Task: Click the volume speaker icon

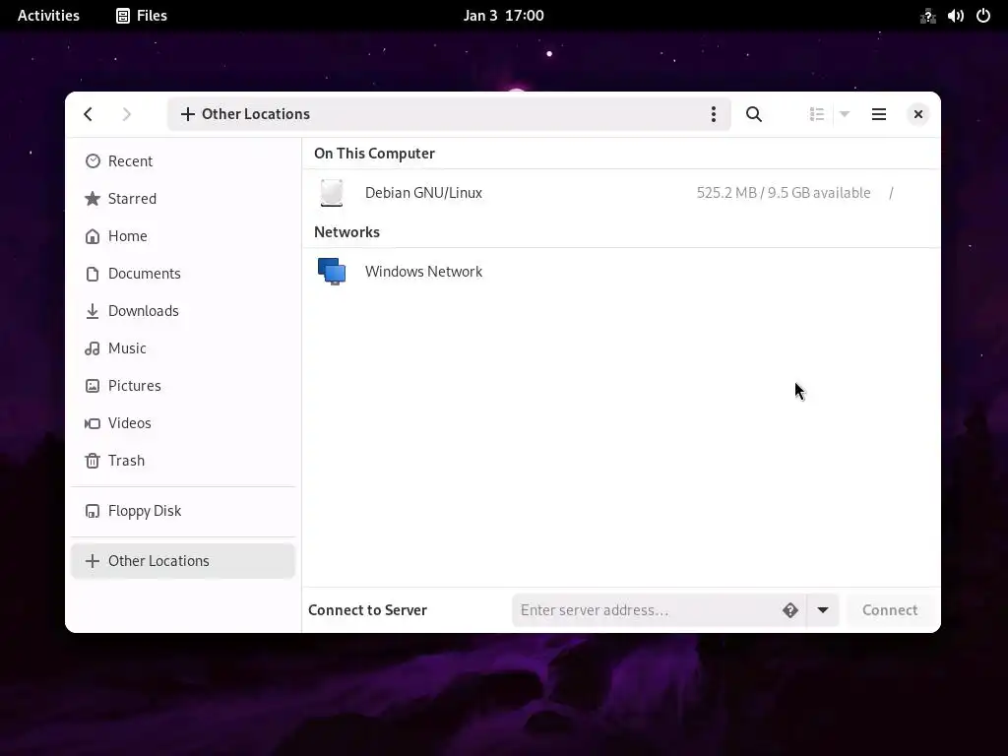Action: [955, 16]
